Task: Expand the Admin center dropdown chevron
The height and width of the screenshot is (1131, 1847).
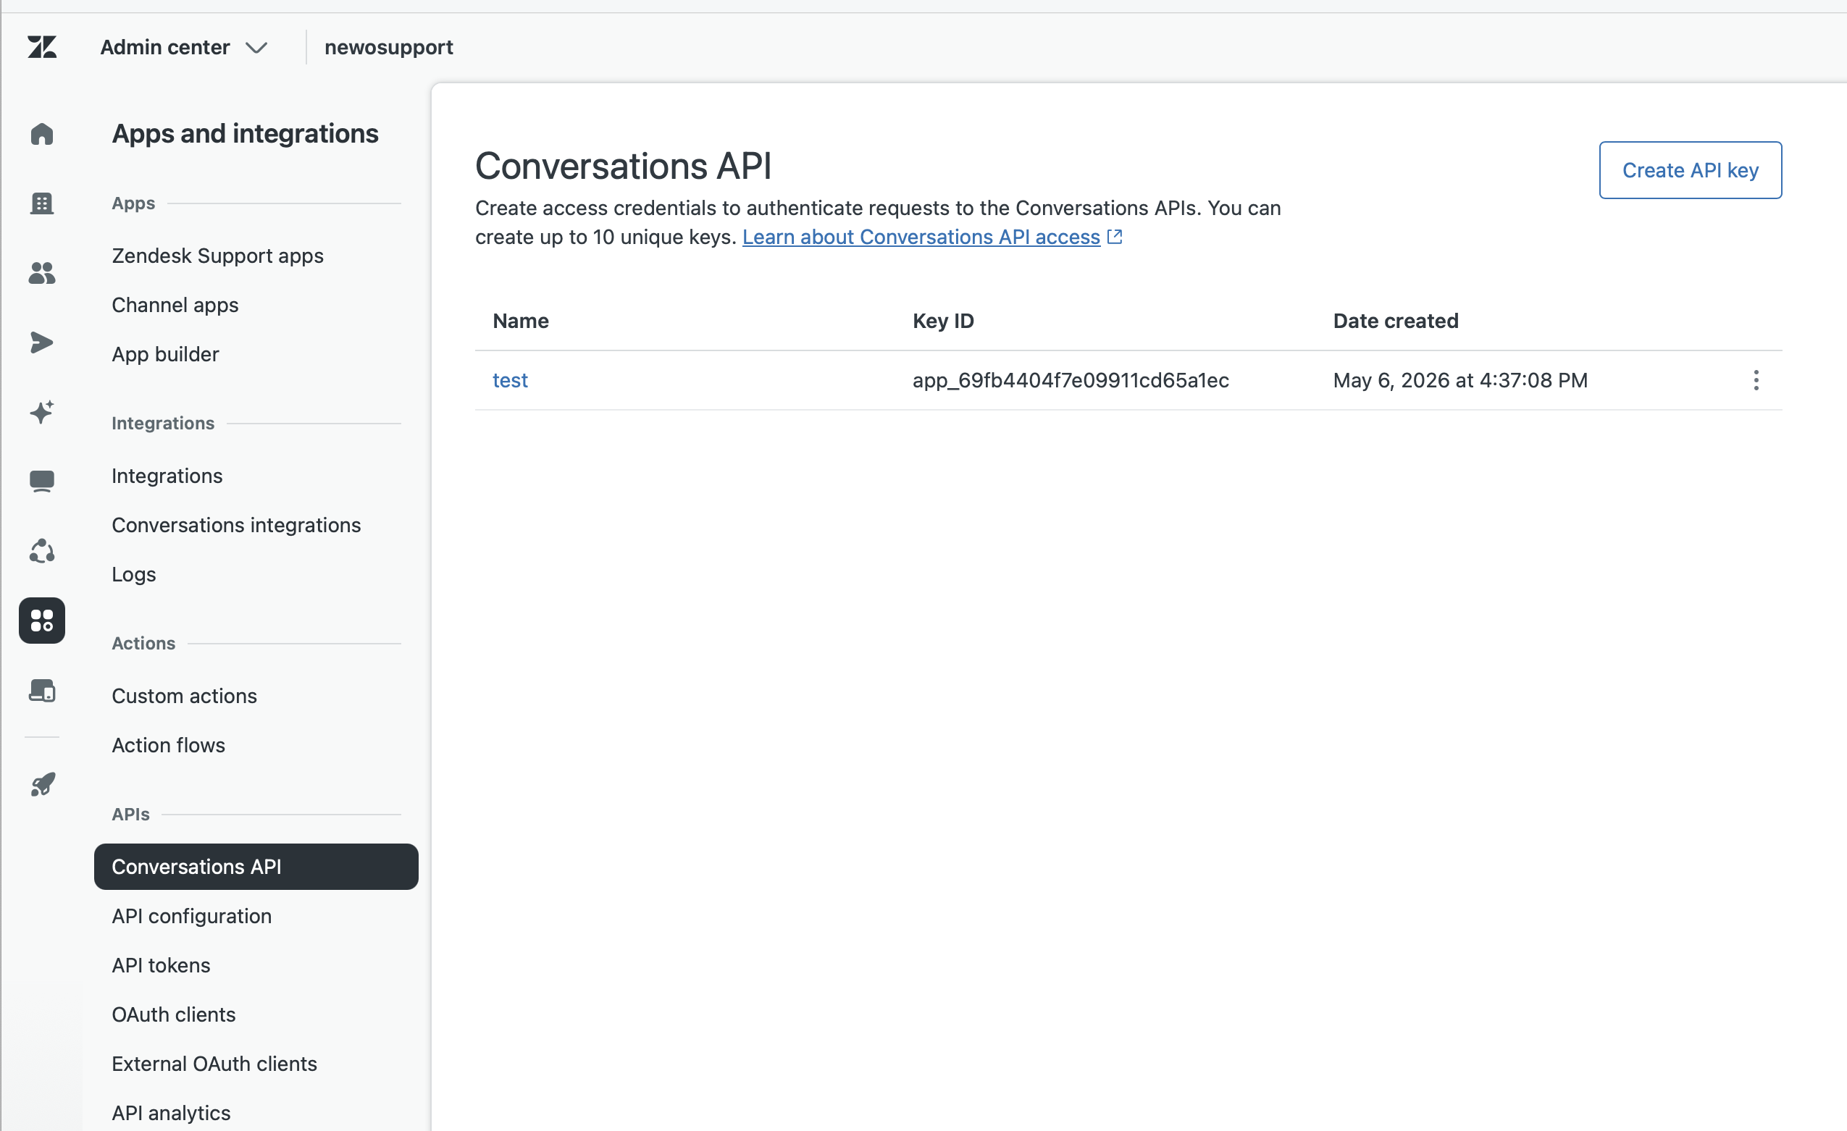Action: pos(256,48)
